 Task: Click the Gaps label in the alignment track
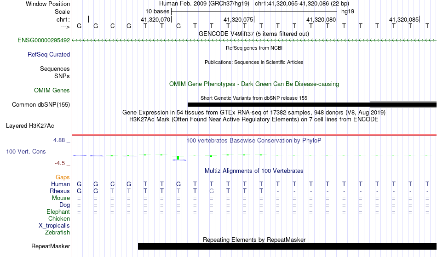(x=63, y=177)
